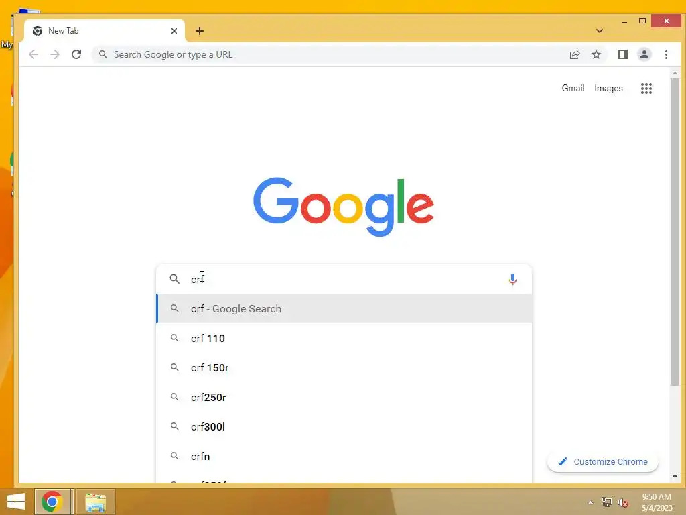Click the magnifier icon in the search box
Screen dimensions: 686x515
[175, 279]
